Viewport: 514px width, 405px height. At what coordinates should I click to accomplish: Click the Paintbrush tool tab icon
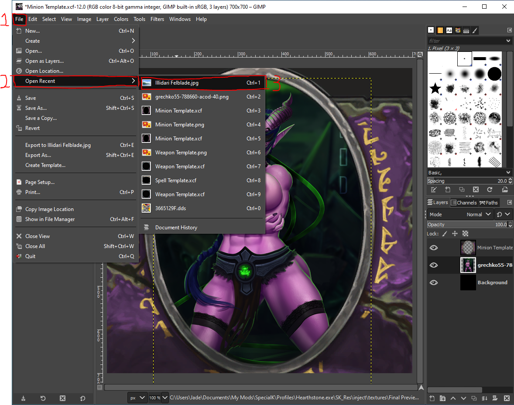tap(475, 30)
